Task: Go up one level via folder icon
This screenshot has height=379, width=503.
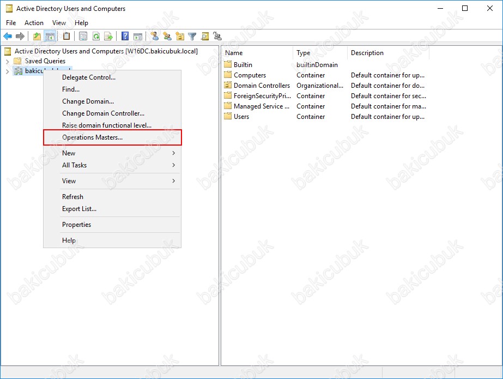Action: coord(37,36)
